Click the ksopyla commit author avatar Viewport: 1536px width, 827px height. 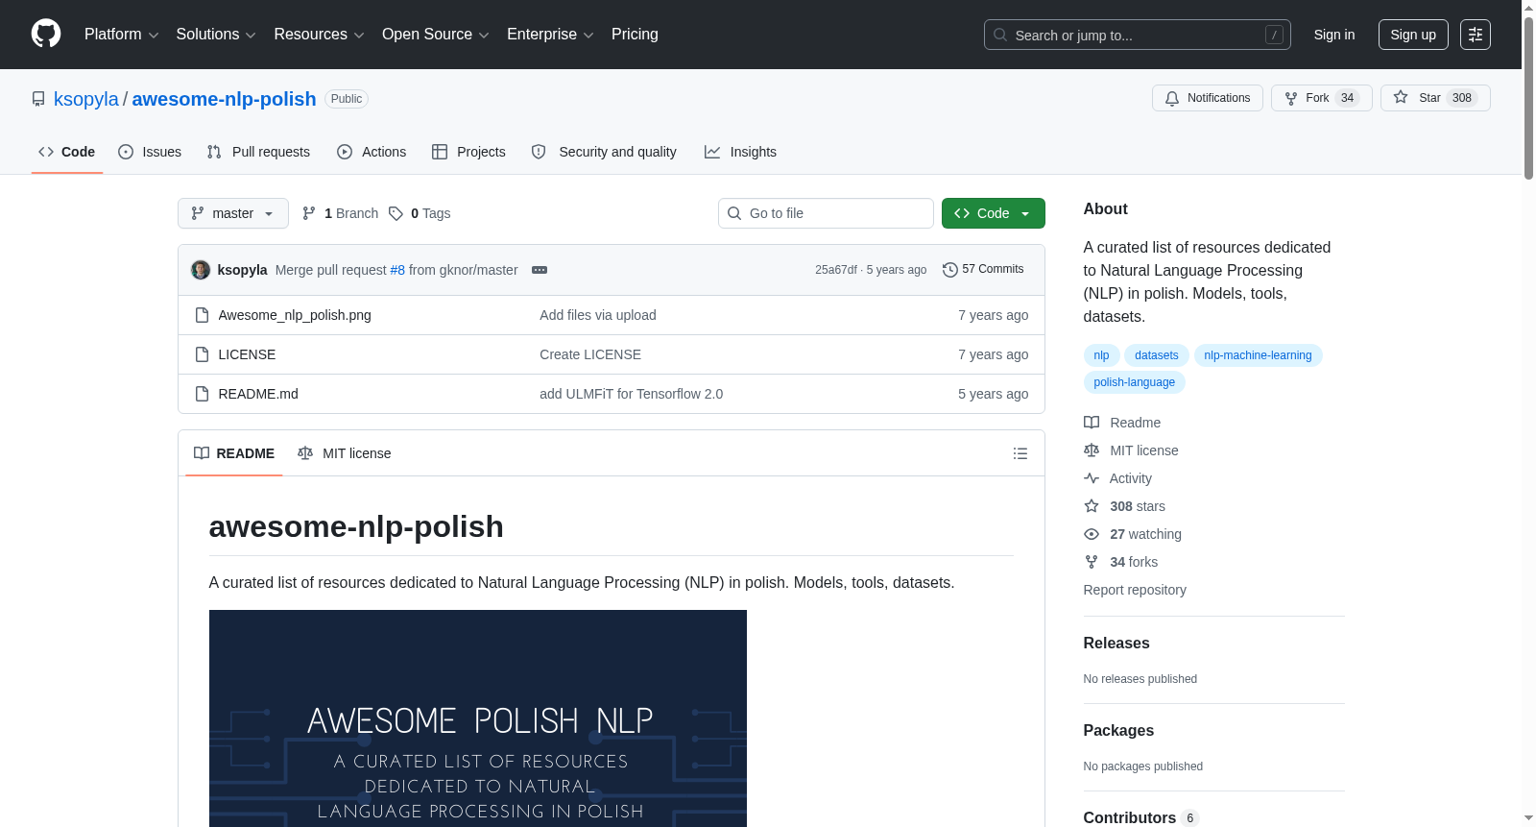(201, 270)
